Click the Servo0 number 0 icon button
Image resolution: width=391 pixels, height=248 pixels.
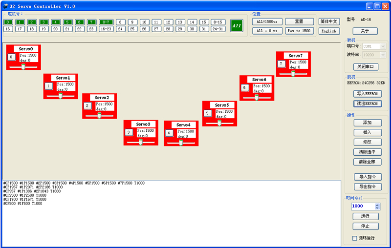click(x=11, y=57)
